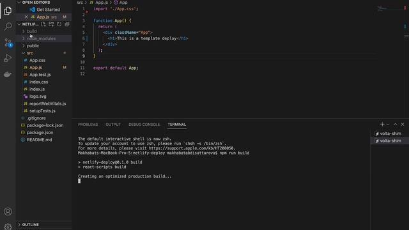The height and width of the screenshot is (230, 409).
Task: Click the support.apple.com link in terminal
Action: pyautogui.click(x=192, y=148)
